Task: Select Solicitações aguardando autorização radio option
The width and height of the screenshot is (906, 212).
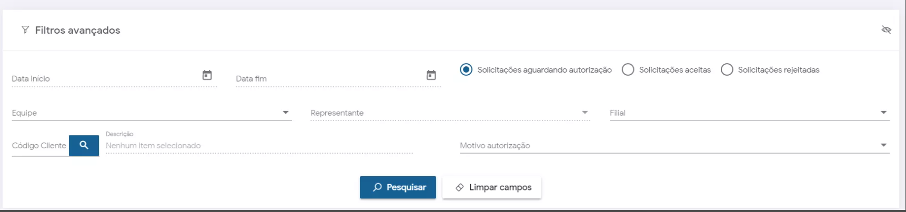Action: coord(466,69)
